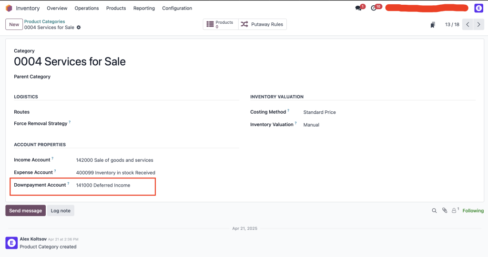Viewport: 488px width, 257px height.
Task: Click Log note button
Action: [x=61, y=210]
